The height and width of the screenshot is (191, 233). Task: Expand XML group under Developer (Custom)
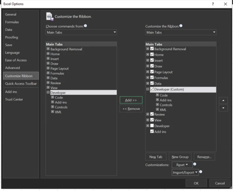point(158,109)
